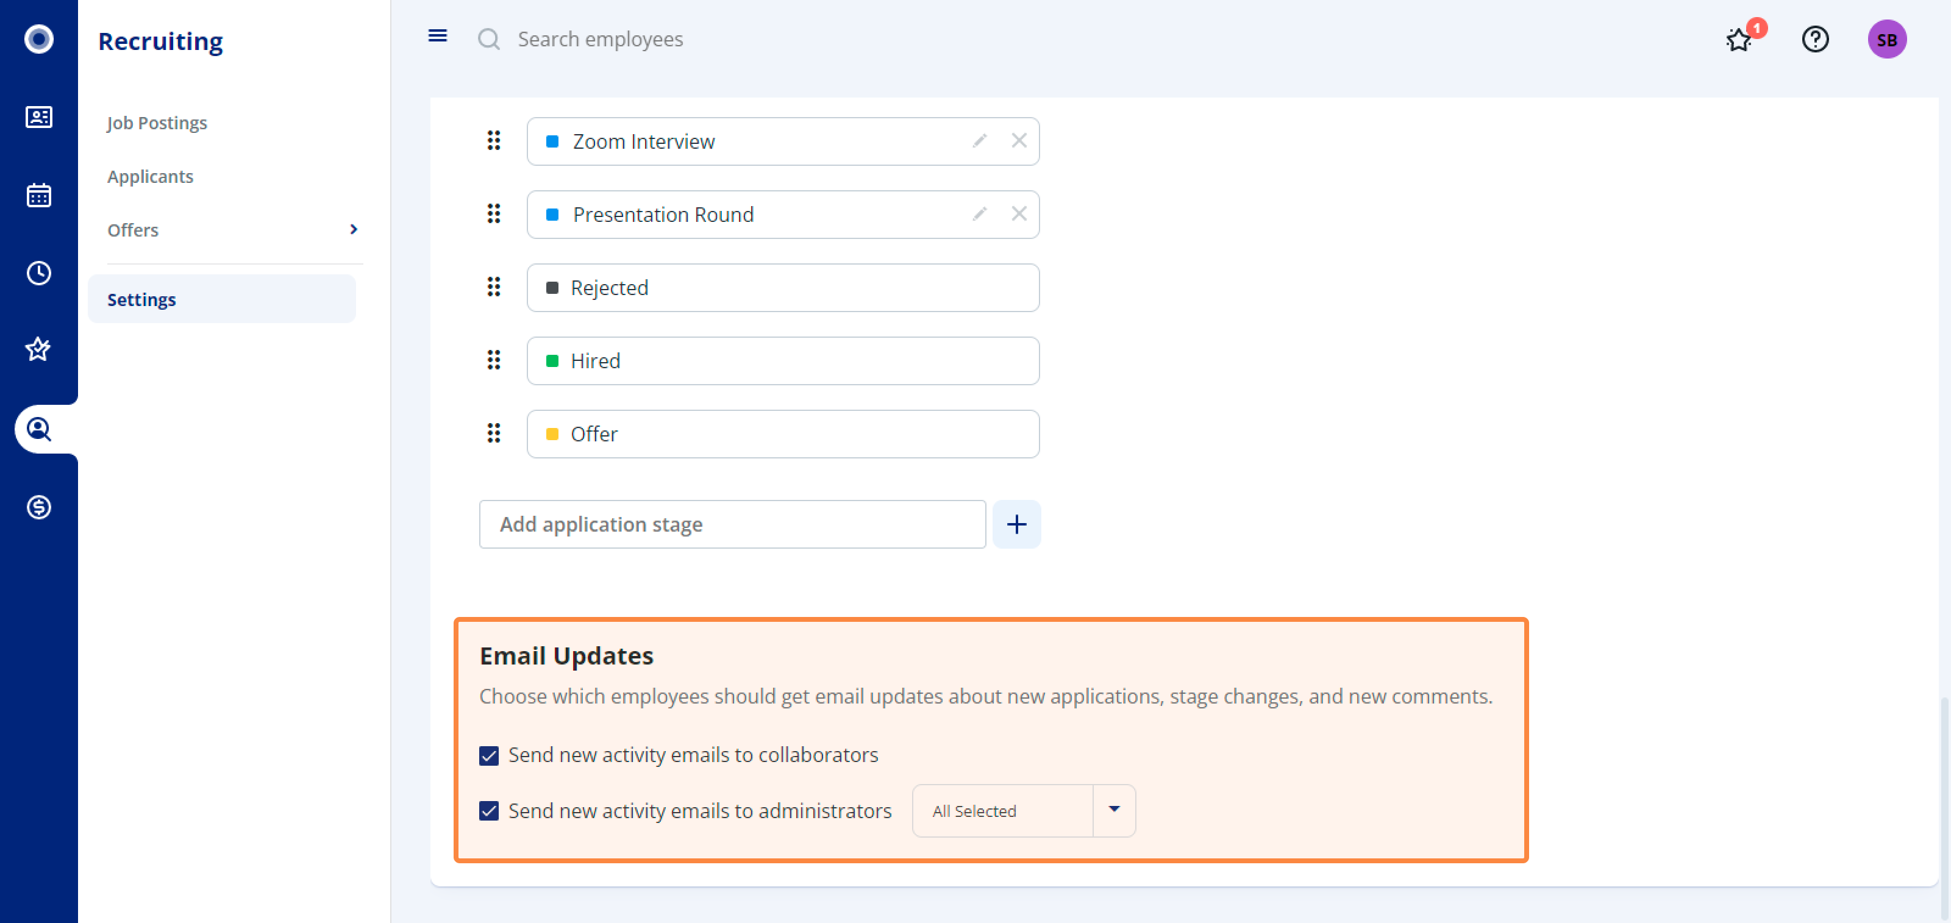Screen dimensions: 1951x923
Task: Open the recruiting magnifier-person sidebar icon
Action: (38, 429)
